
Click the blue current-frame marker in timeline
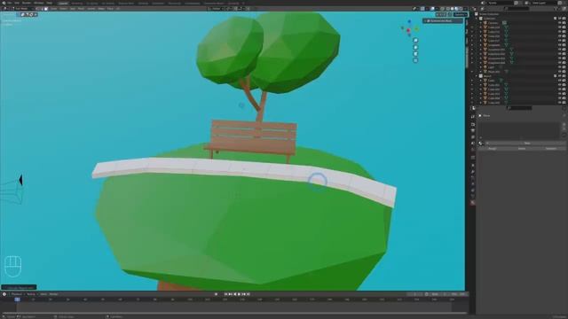[x=17, y=300]
